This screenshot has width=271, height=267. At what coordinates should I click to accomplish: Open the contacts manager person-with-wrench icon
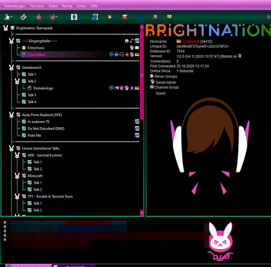pyautogui.click(x=95, y=17)
